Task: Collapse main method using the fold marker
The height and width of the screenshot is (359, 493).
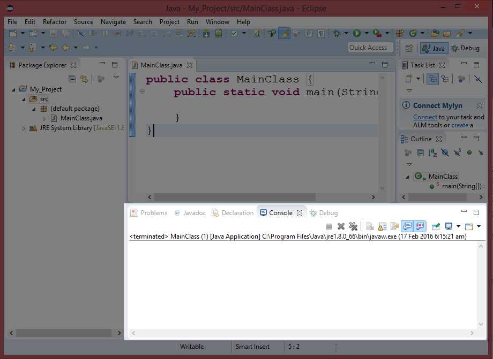Action: pos(142,91)
